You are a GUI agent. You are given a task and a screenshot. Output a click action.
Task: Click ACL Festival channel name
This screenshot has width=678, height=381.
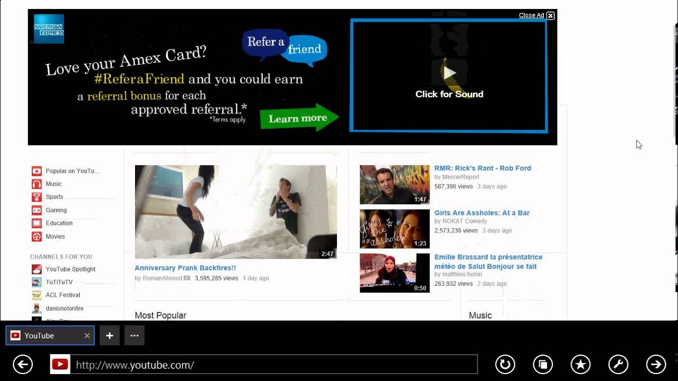tap(63, 295)
